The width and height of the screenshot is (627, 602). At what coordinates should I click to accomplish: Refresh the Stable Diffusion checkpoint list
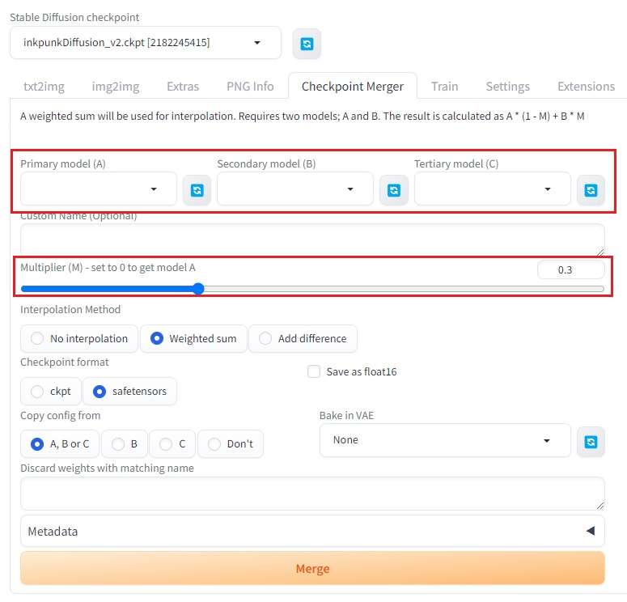point(307,44)
